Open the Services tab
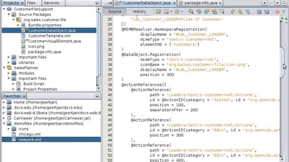289x162 pixels. point(51,3)
